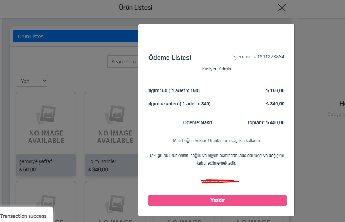Click the ilgim ürünleri receipt line item
Viewport: 345px width, 222px height.
(216, 104)
